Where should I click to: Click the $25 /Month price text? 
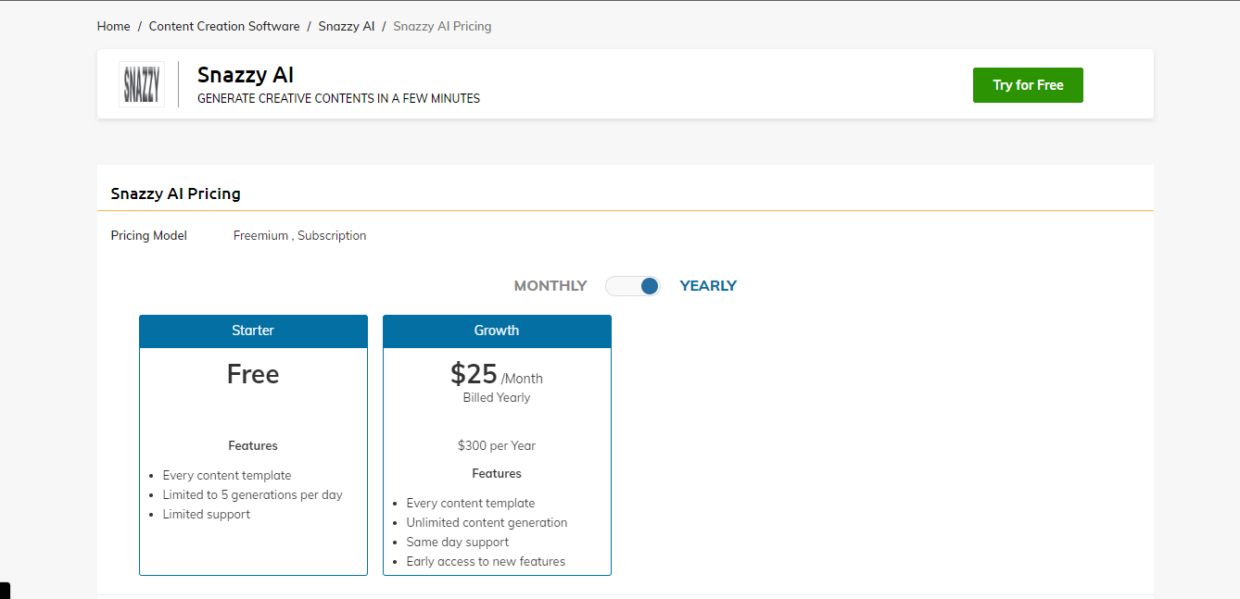(497, 374)
